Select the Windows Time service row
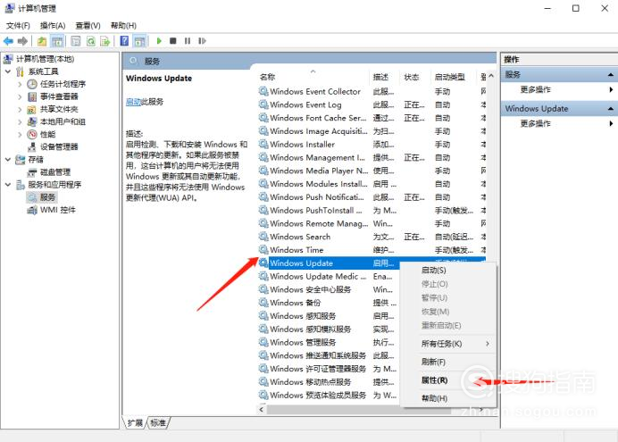This screenshot has height=442, width=618. click(x=372, y=250)
